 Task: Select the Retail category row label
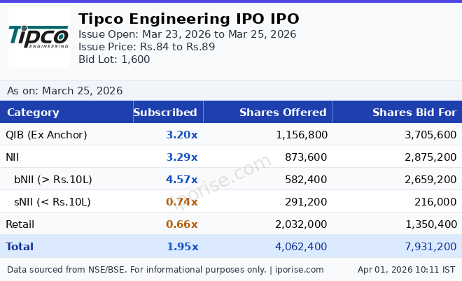pos(20,224)
